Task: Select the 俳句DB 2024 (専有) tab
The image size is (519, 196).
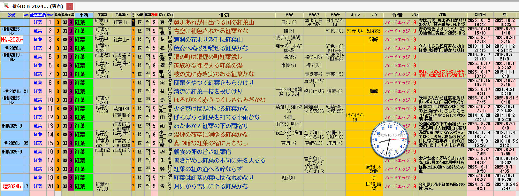Action: coord(38,6)
